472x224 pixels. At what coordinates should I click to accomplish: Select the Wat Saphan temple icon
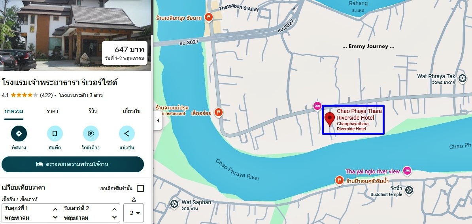174,204
